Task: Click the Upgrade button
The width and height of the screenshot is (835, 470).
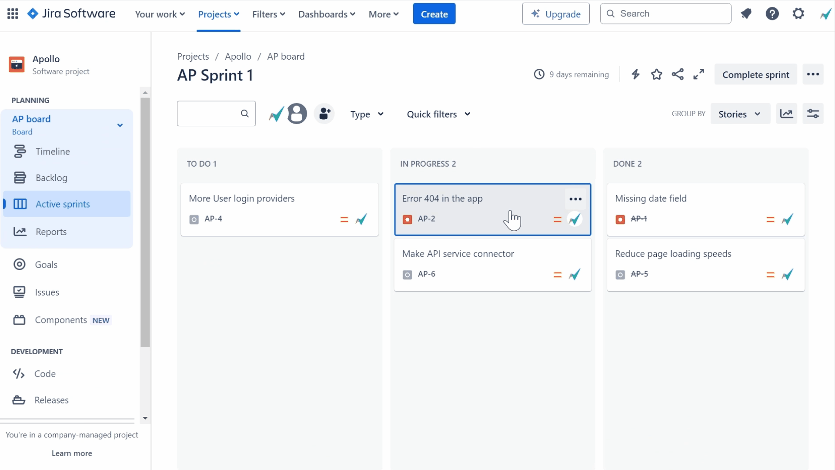Action: click(x=556, y=14)
